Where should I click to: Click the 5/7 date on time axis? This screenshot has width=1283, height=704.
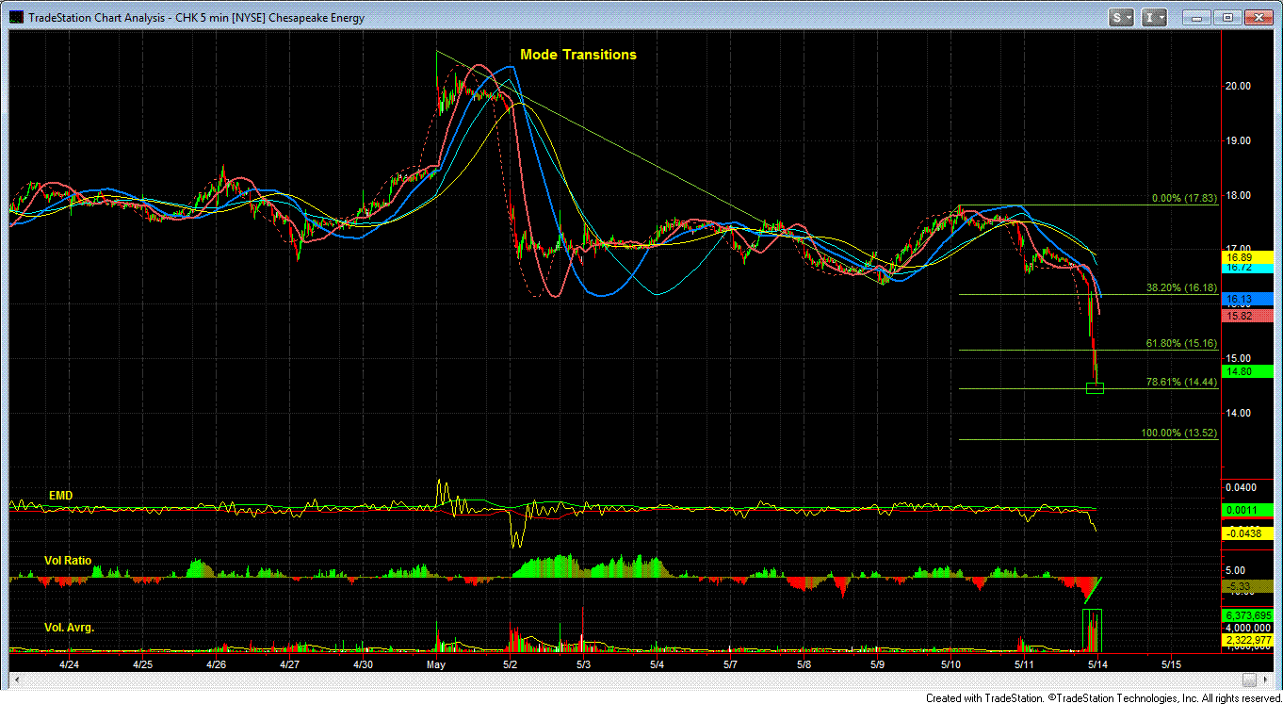(730, 663)
